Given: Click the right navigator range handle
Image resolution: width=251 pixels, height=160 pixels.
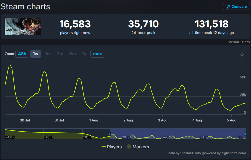Looking at the screenshot, I should tap(245, 134).
